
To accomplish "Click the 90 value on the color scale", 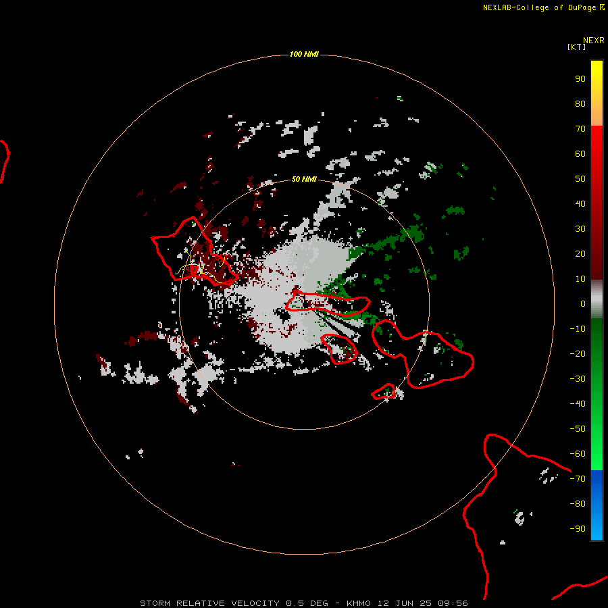I will [x=580, y=79].
